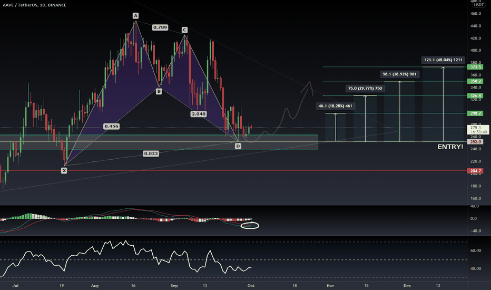The height and width of the screenshot is (290, 491).
Task: Select the harmonic pattern point A label
Action: click(135, 16)
